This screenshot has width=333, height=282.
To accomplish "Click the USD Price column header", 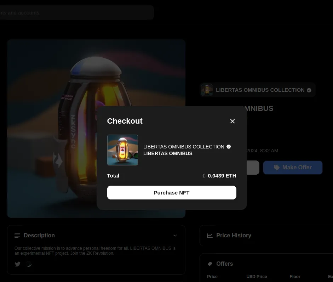I will coord(257,276).
